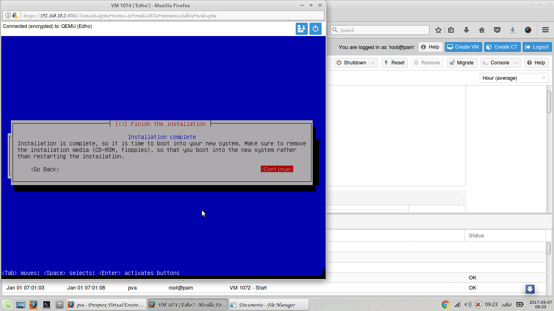Viewport: 554px width, 311px height.
Task: Click the task log vertical scrollbar
Action: point(549,248)
